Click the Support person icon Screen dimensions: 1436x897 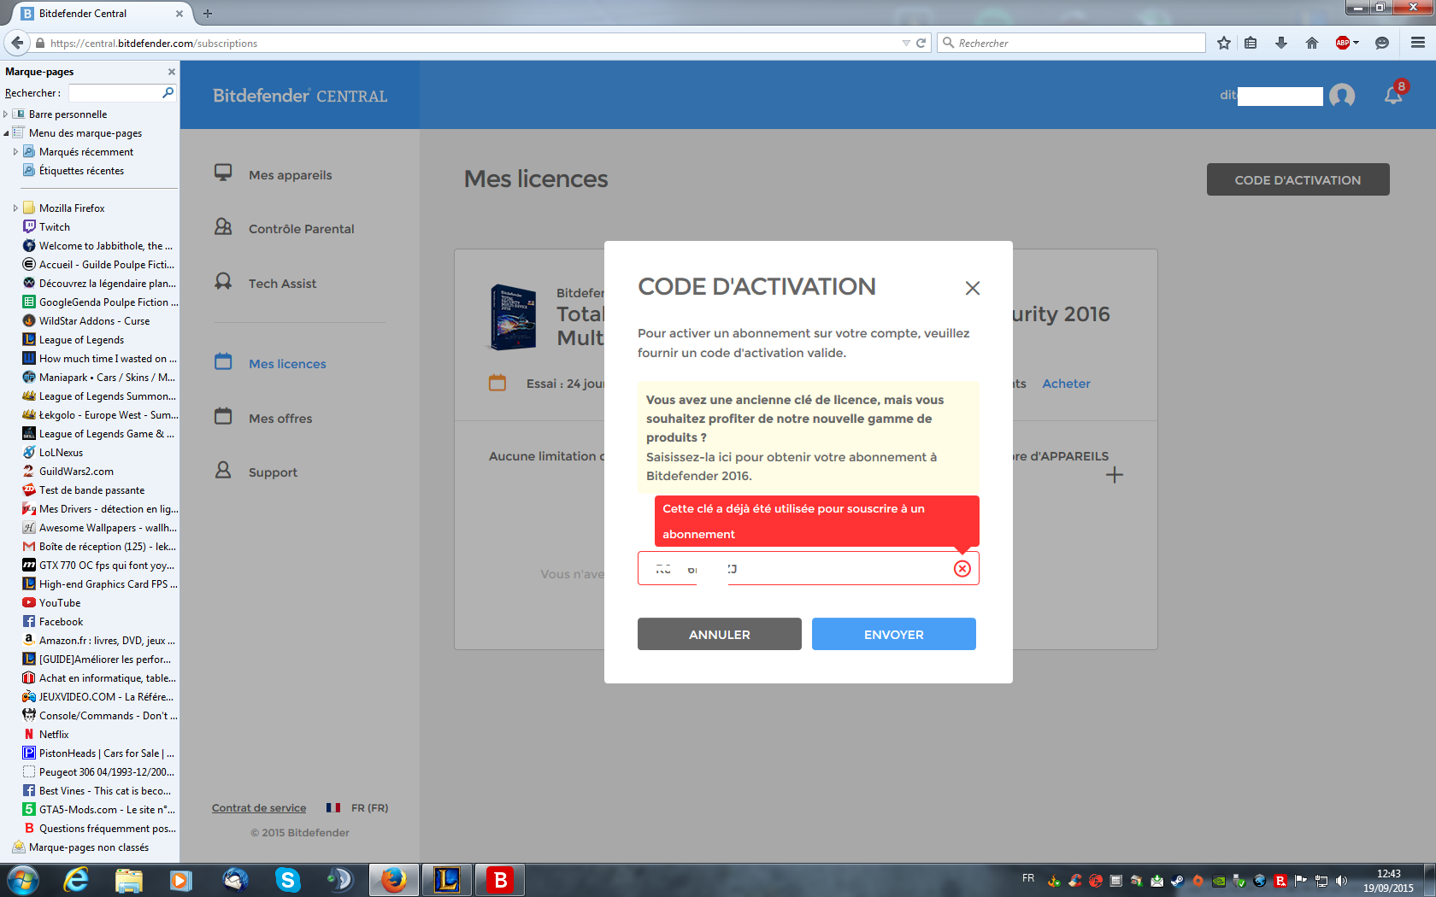223,470
